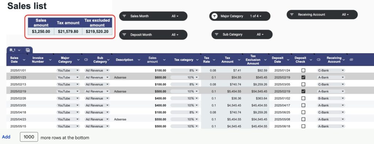Open the Sales Month filter dropdown

click(x=153, y=16)
